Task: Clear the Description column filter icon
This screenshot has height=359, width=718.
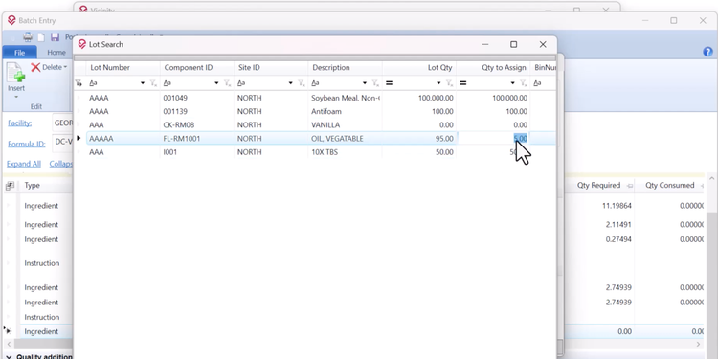Action: pyautogui.click(x=375, y=83)
